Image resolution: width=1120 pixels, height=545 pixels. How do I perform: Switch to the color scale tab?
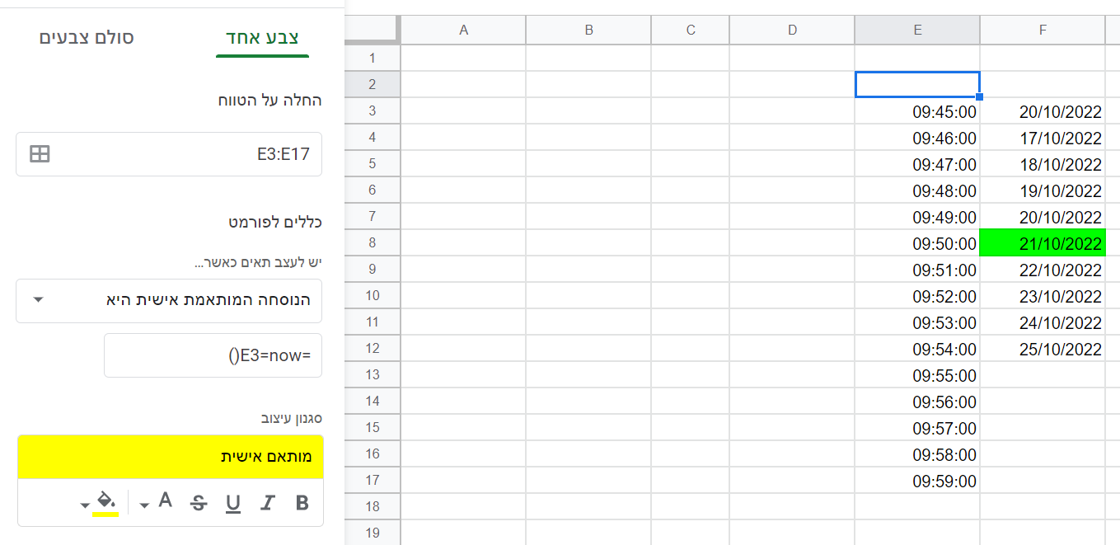(x=87, y=38)
